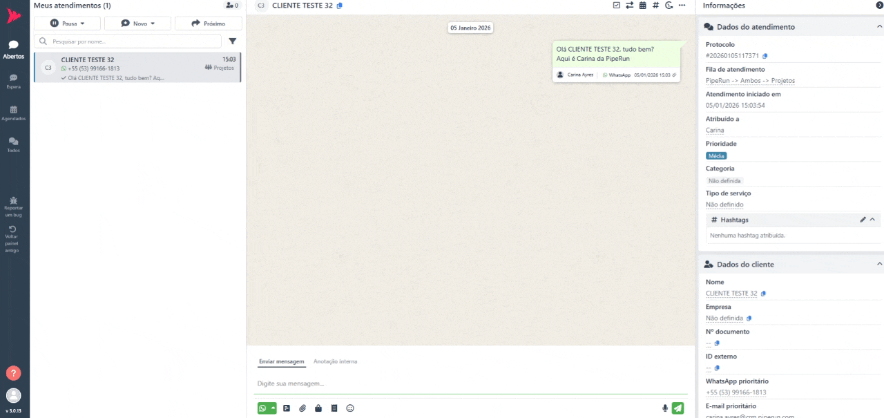Image resolution: width=884 pixels, height=418 pixels.
Task: Click the microphone audio record icon
Action: tap(665, 408)
